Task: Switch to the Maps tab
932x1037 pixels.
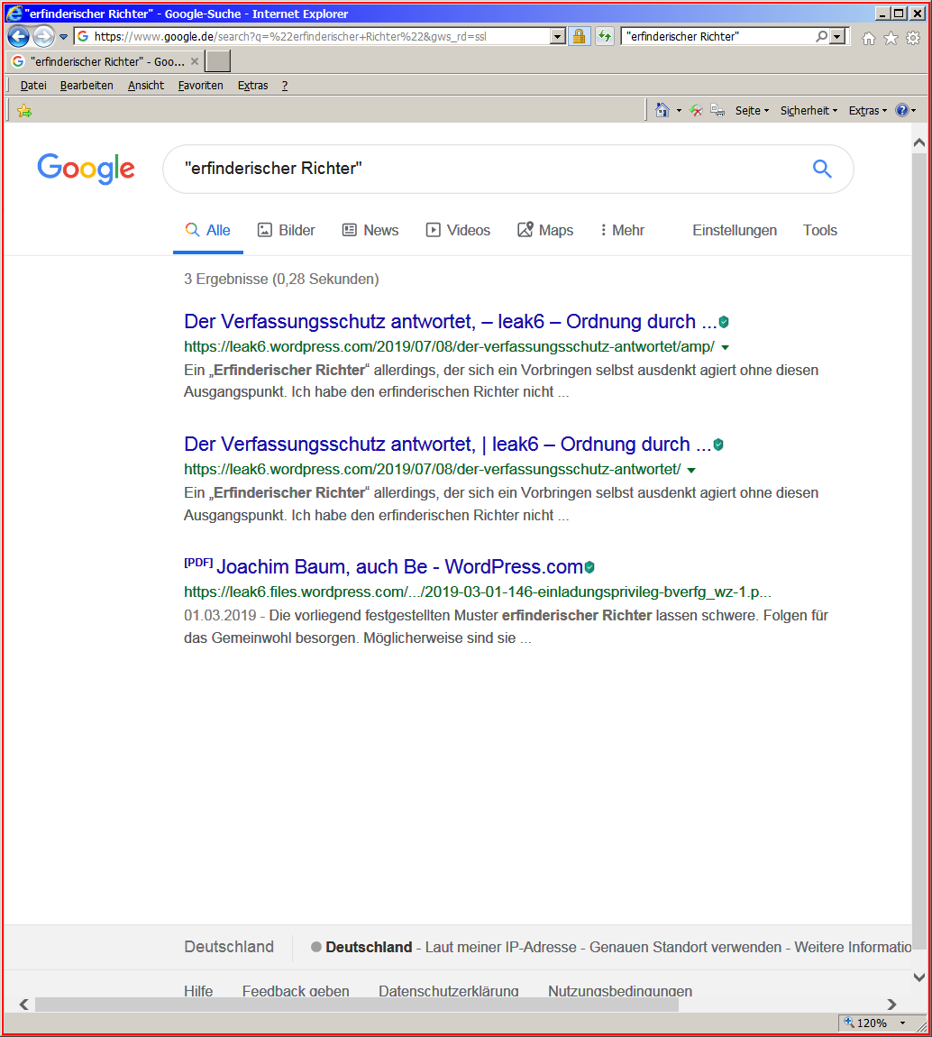Action: point(545,230)
